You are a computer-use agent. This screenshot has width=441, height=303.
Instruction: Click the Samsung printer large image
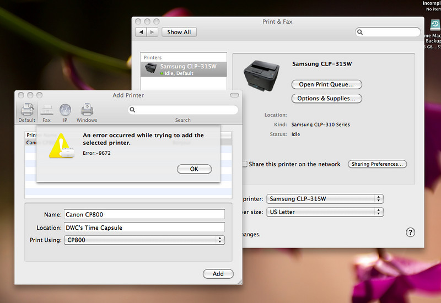(x=261, y=75)
